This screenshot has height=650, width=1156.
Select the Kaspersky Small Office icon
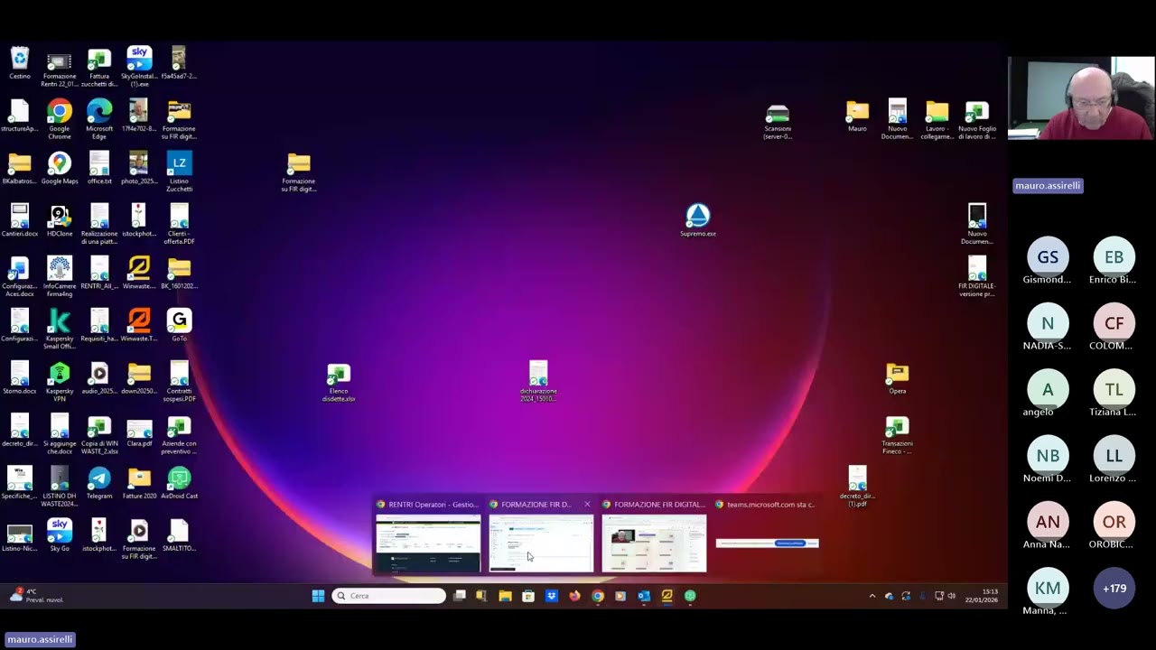(60, 329)
